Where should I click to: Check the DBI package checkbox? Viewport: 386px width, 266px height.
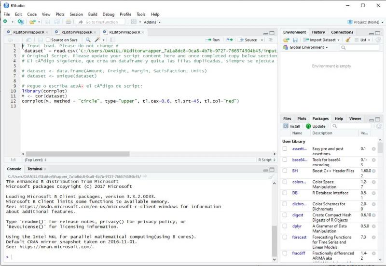click(285, 193)
